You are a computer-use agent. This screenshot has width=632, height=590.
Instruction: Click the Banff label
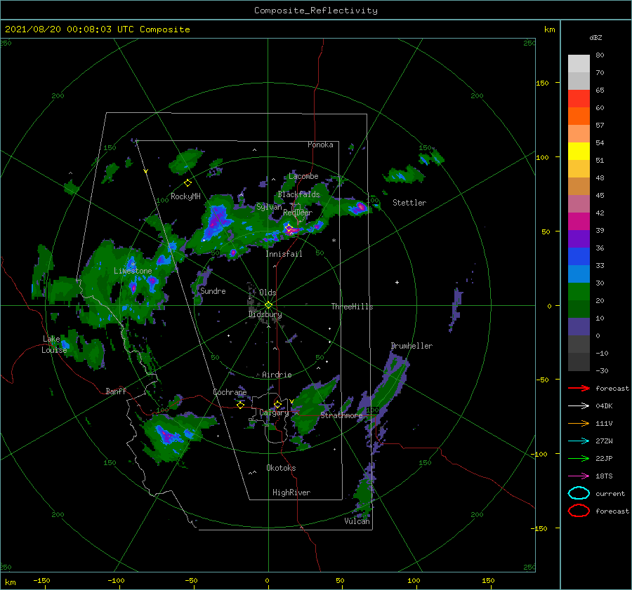coord(116,391)
